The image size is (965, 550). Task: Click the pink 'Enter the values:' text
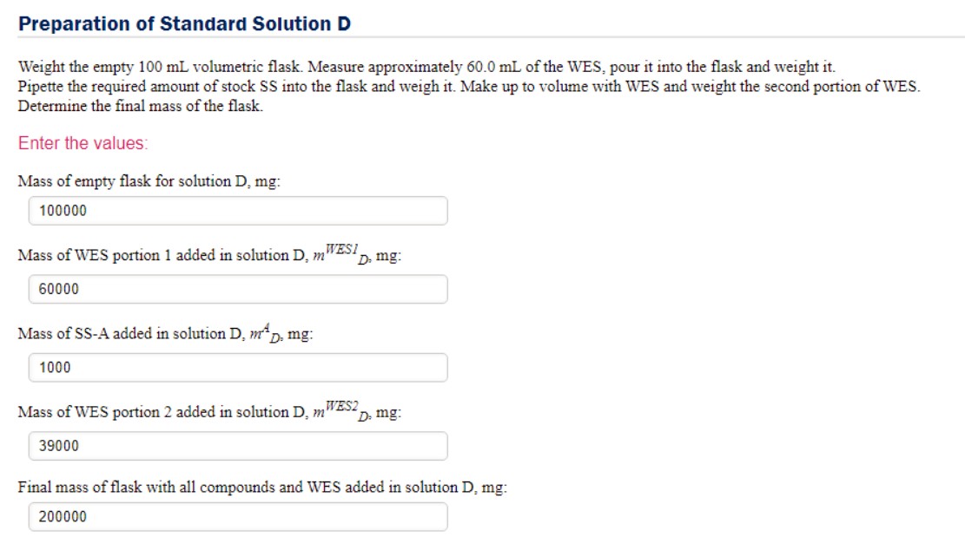(83, 143)
